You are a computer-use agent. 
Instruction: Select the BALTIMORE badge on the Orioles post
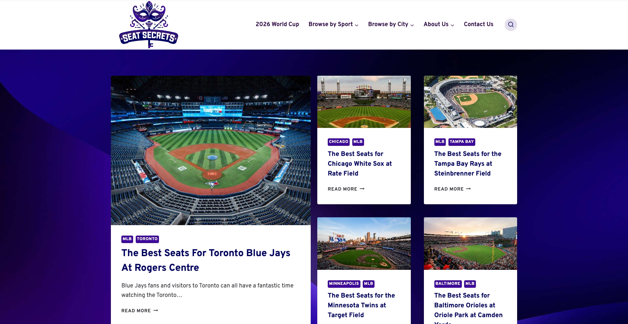[448, 284]
